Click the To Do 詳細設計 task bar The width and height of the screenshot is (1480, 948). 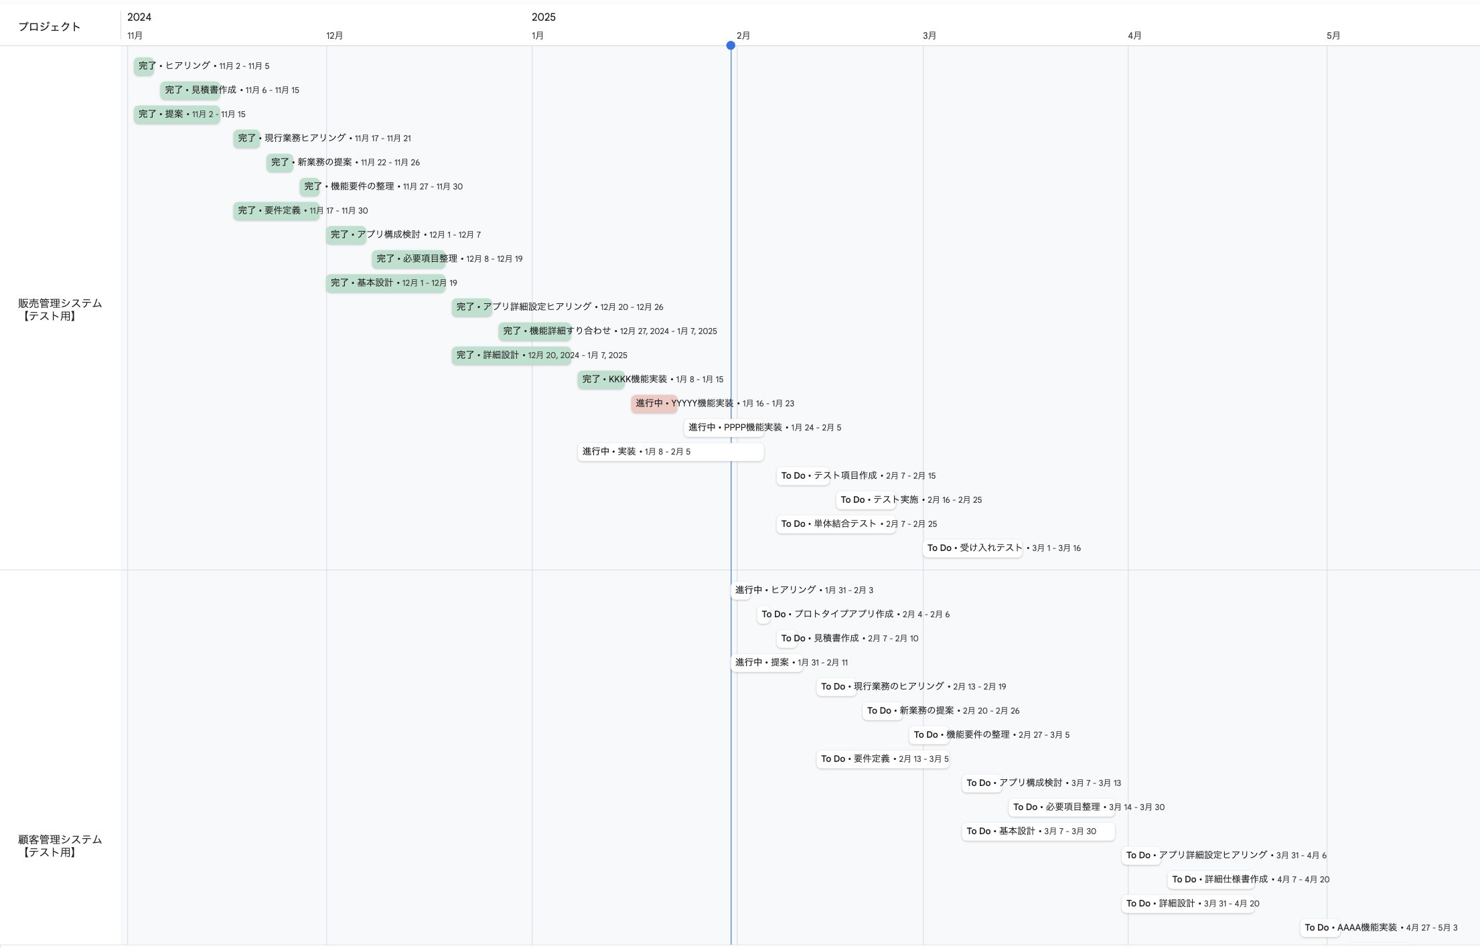(x=1188, y=903)
